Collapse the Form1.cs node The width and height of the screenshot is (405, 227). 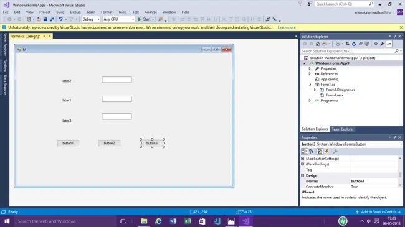coord(310,85)
